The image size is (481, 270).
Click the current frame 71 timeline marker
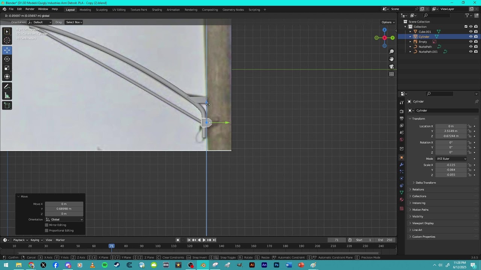click(111, 246)
